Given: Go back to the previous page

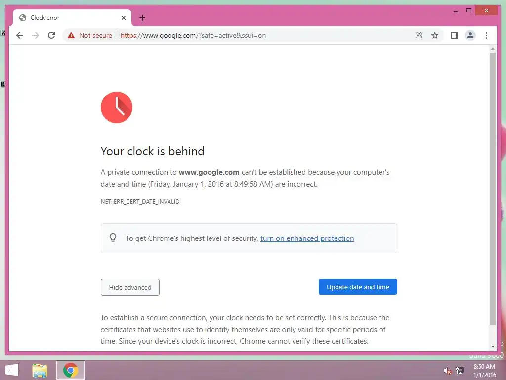Looking at the screenshot, I should pos(20,35).
